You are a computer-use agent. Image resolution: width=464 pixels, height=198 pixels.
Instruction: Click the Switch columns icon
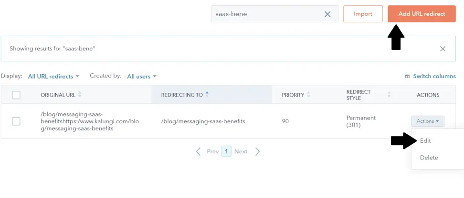407,76
